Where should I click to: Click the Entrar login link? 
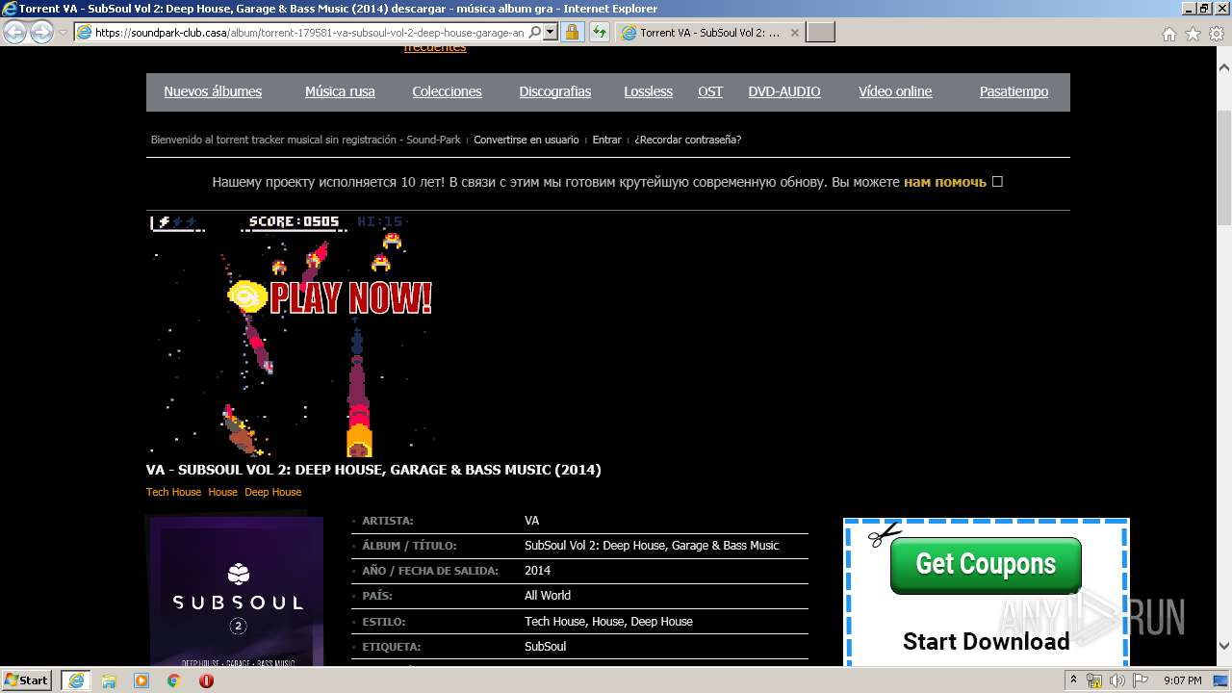coord(606,140)
